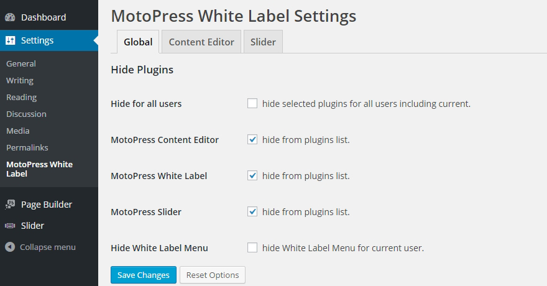Screen dimensions: 547x286
Task: Enable Hide for all users checkbox
Action: pyautogui.click(x=252, y=104)
